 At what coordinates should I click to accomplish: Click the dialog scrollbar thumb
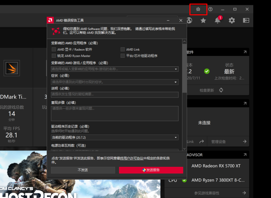[184, 68]
